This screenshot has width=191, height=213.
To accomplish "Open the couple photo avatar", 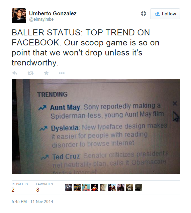I will [112, 188].
